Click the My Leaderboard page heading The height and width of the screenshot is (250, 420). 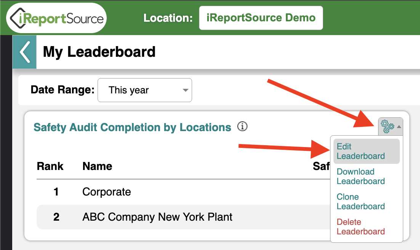[99, 52]
